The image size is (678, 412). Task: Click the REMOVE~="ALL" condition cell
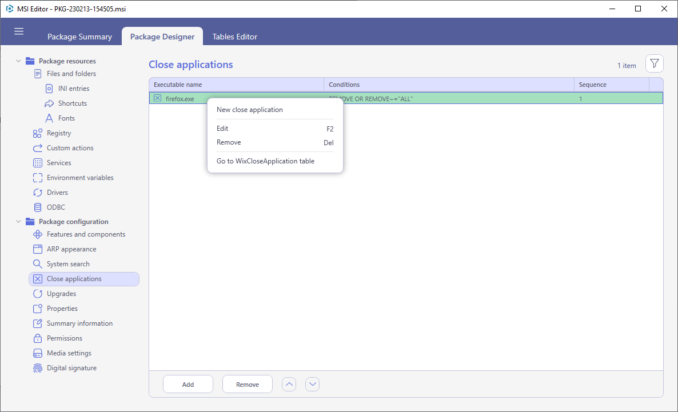[x=371, y=98]
